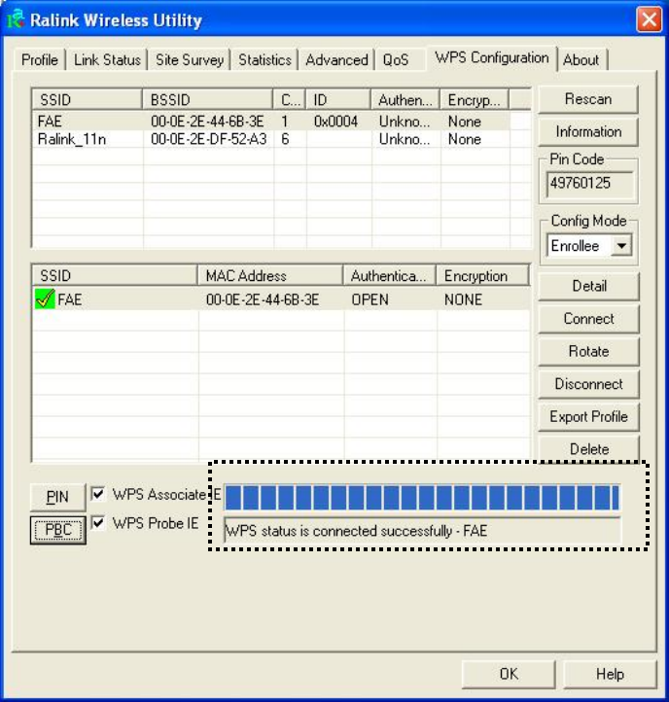Click the Detail button
This screenshot has width=669, height=702.
(x=589, y=286)
